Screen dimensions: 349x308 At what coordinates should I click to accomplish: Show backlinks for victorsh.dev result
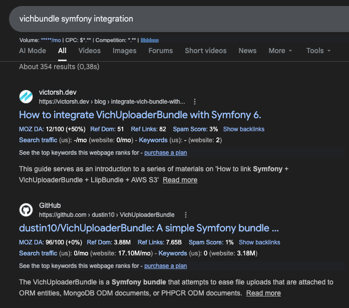click(244, 129)
